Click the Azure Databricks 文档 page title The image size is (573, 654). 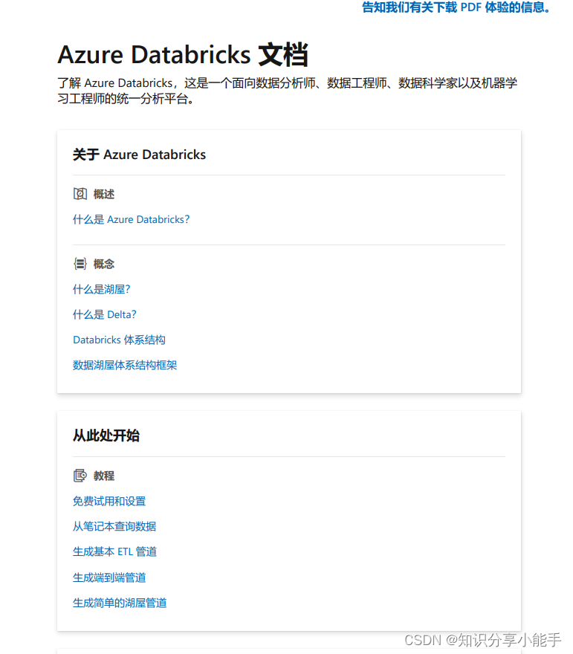point(183,55)
